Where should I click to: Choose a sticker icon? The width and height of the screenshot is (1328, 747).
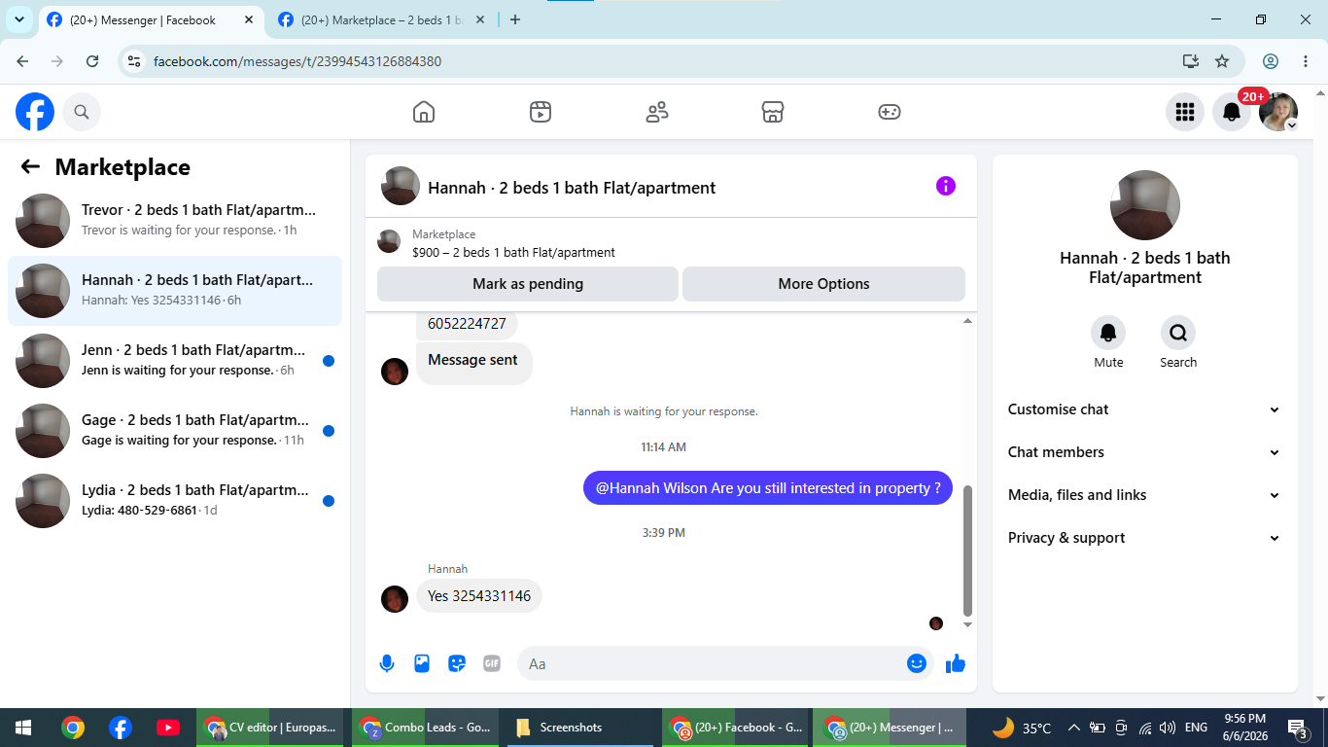coord(457,663)
